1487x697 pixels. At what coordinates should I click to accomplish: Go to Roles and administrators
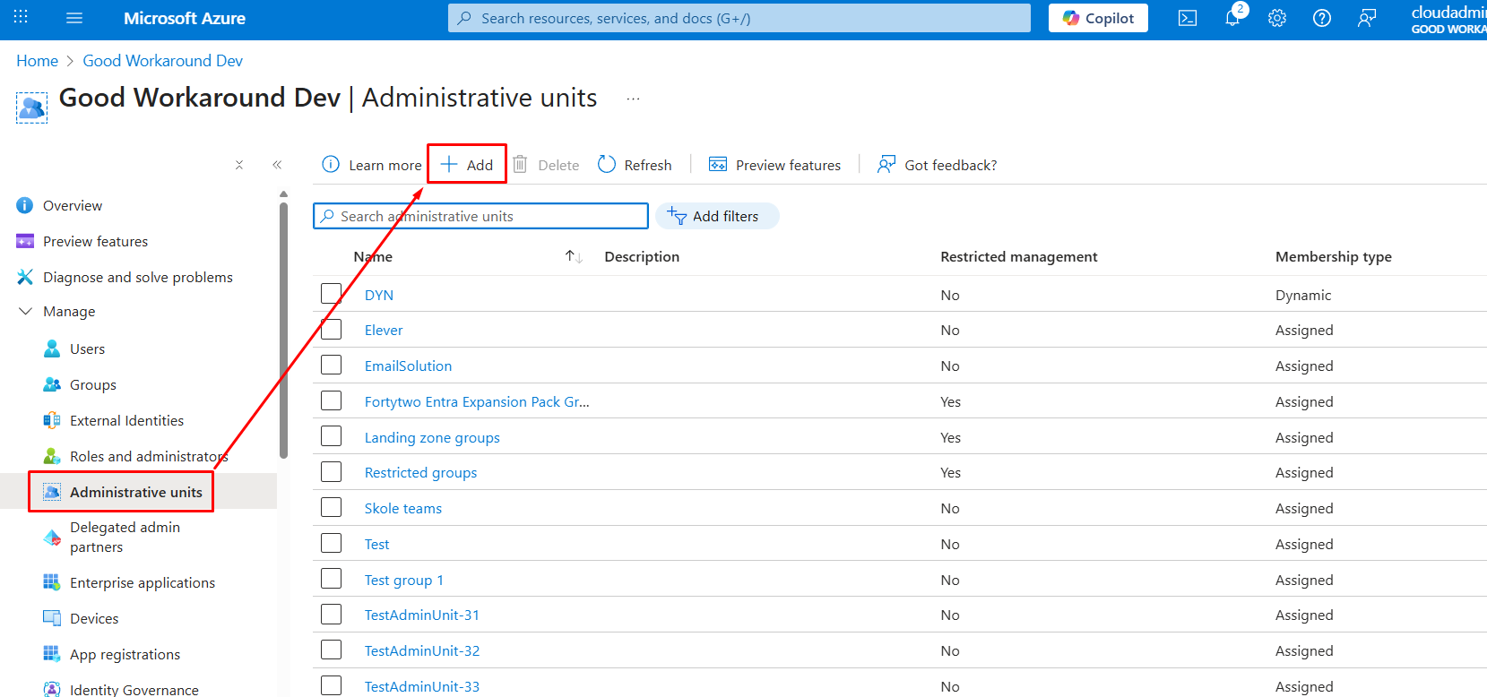148,457
